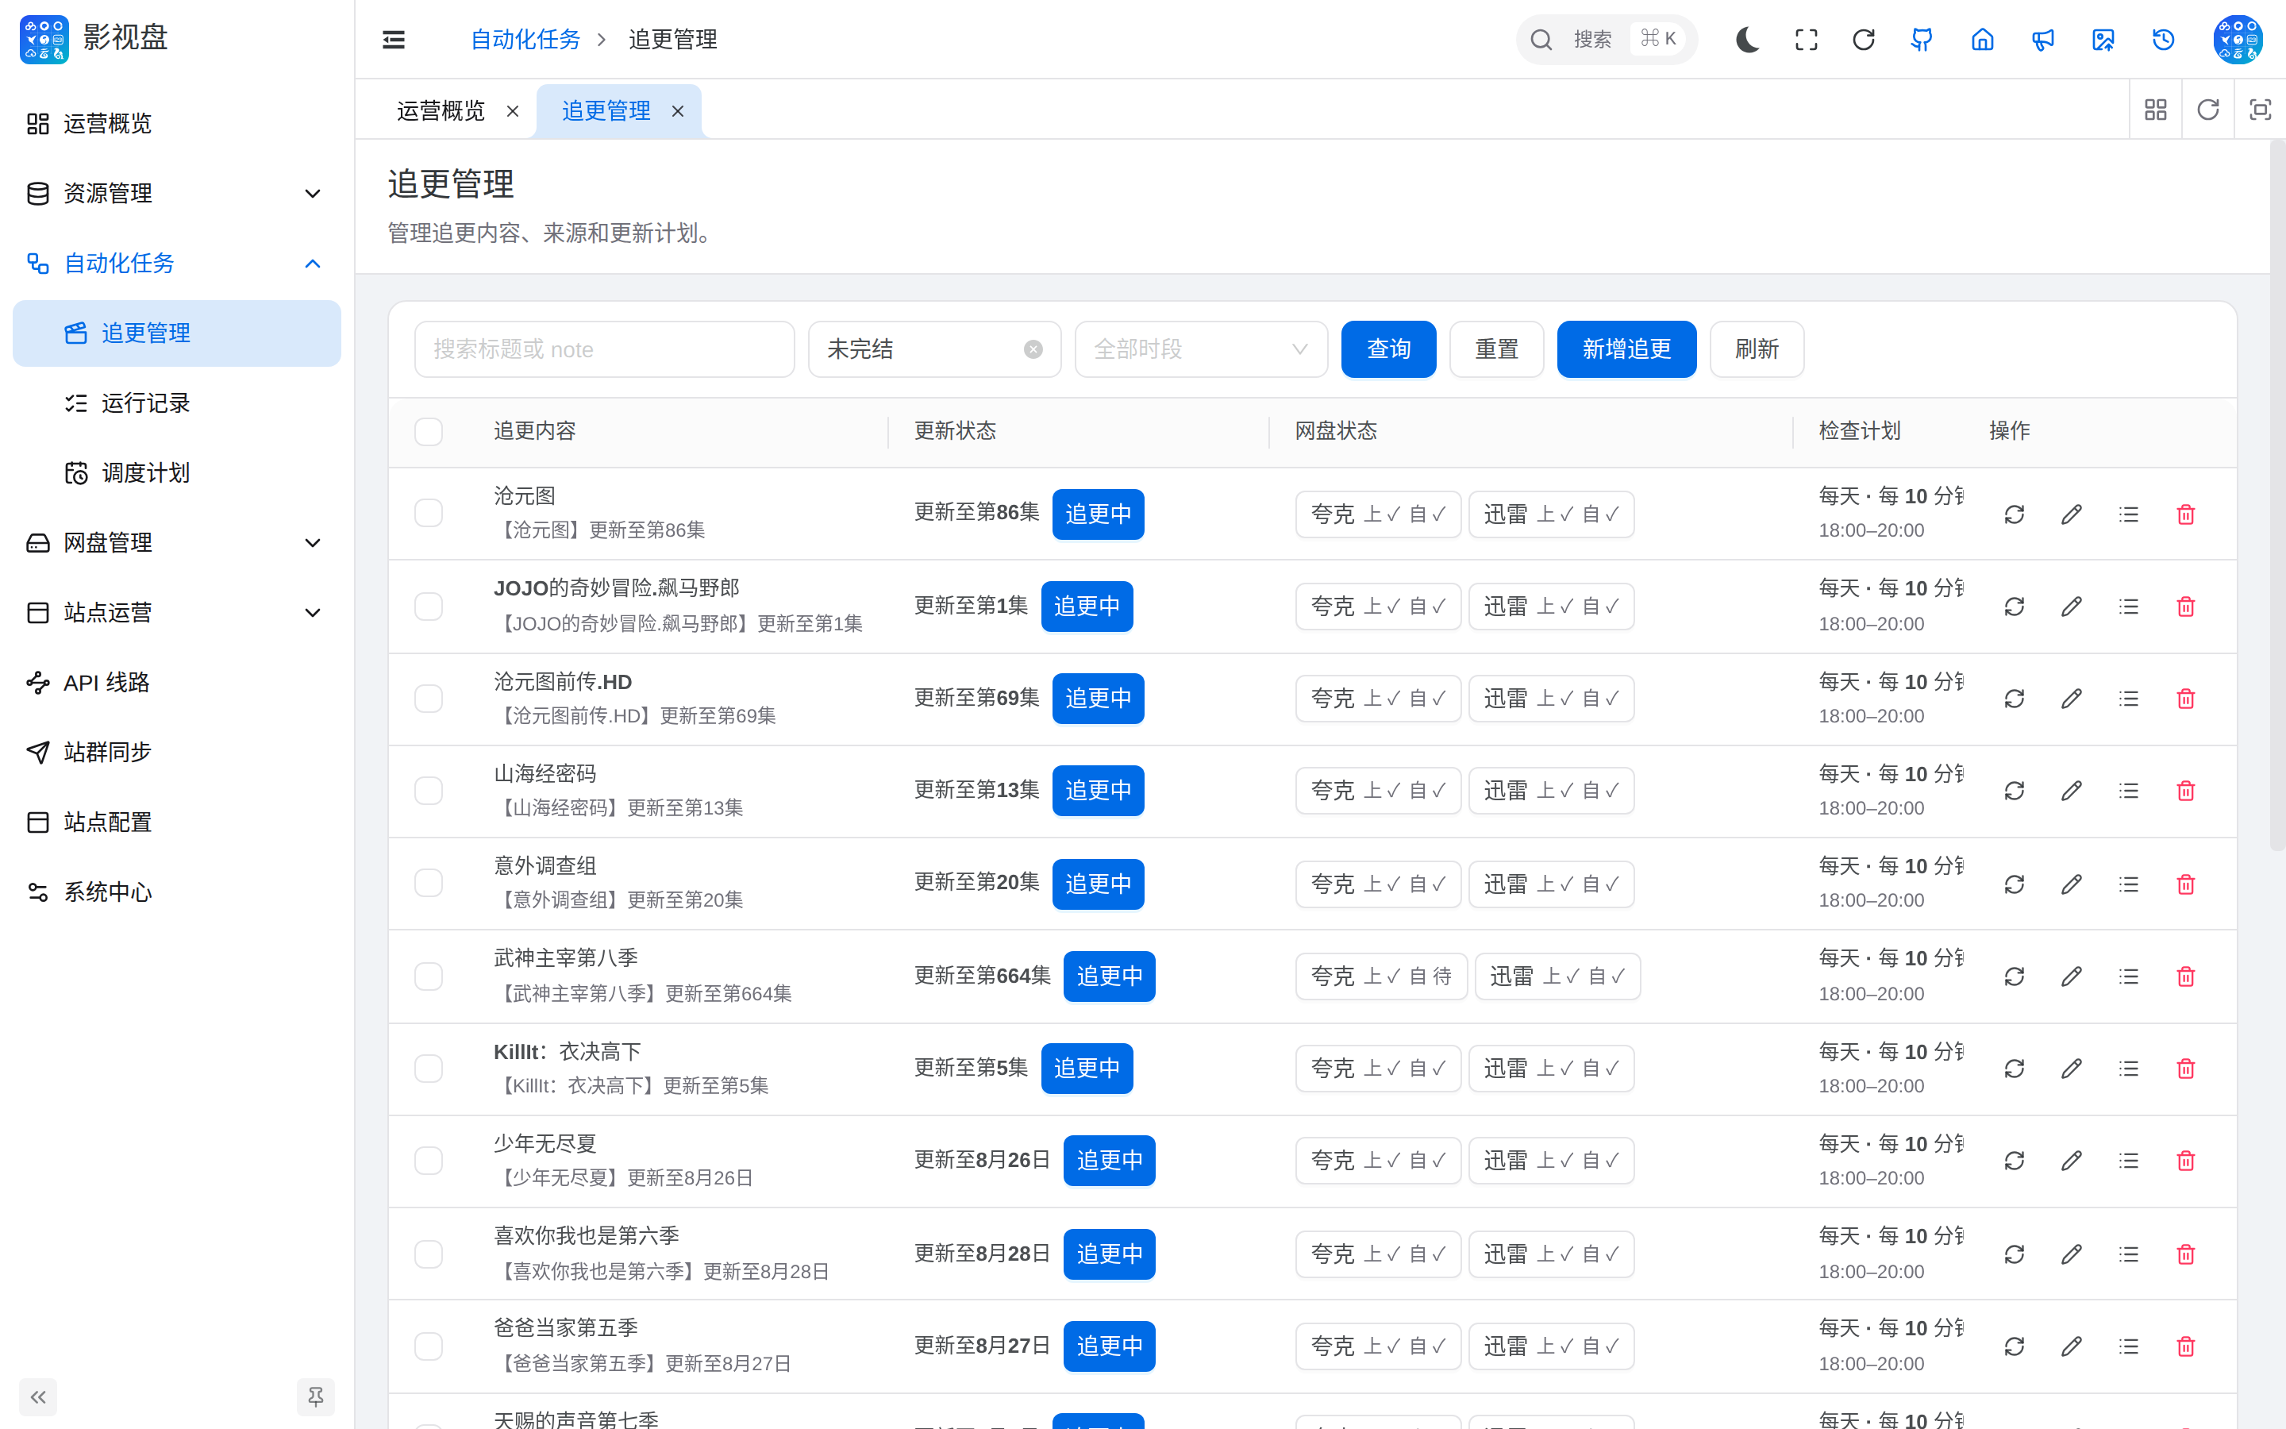The width and height of the screenshot is (2286, 1429).
Task: Toggle dark mode with the moon icon
Action: [x=1746, y=39]
